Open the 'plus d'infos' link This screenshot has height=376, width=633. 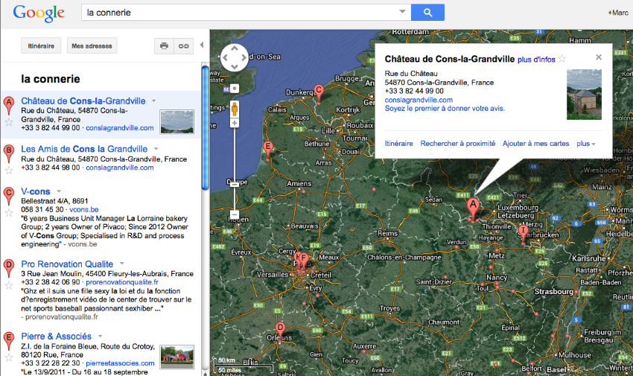click(536, 60)
